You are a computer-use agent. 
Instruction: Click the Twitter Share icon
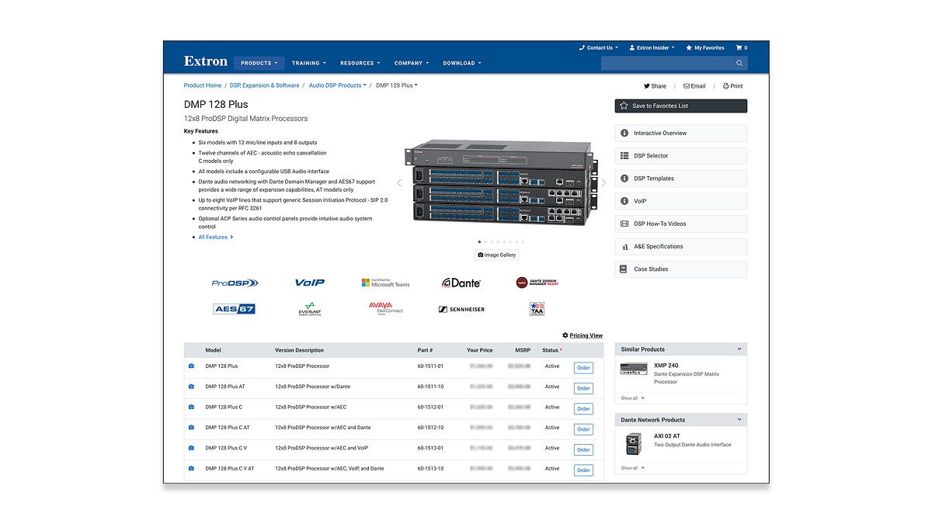coord(647,85)
